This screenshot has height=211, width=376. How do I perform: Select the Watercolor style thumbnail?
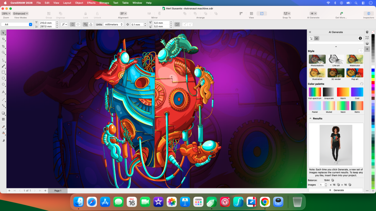coord(355,59)
